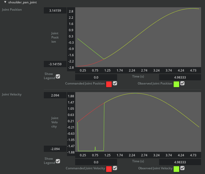Click Time (s) label under Joint Velocity plot
This screenshot has width=205, height=174.
(138, 161)
